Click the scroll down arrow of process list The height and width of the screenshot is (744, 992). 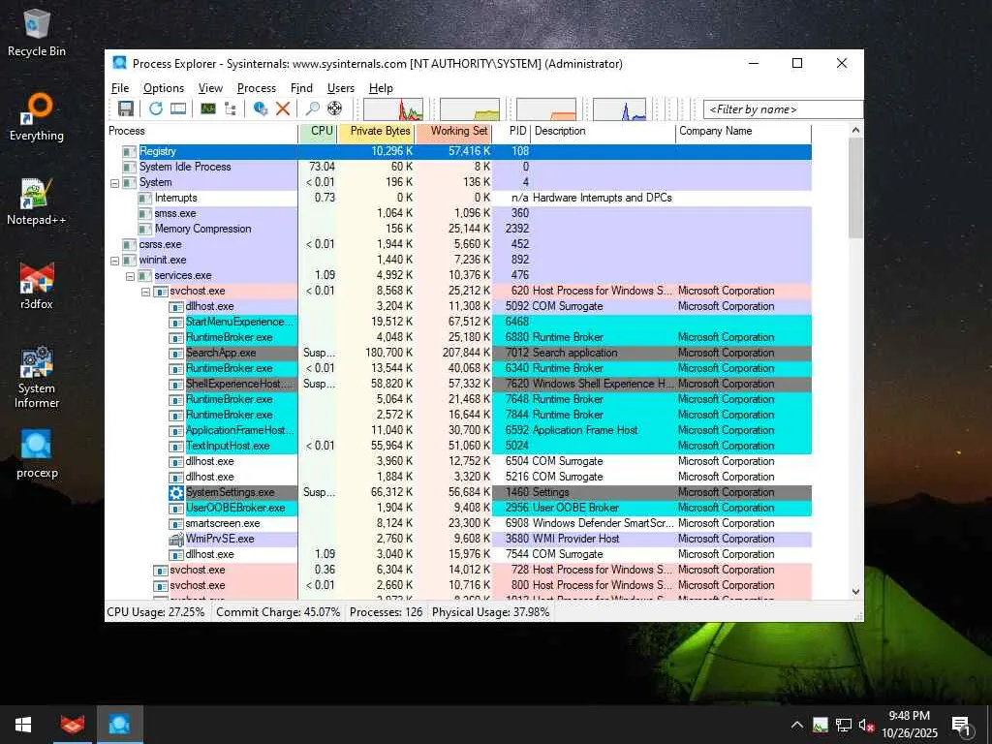[x=855, y=592]
